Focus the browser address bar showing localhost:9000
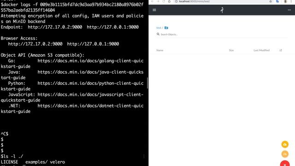This screenshot has height=166, width=295. [223, 1]
